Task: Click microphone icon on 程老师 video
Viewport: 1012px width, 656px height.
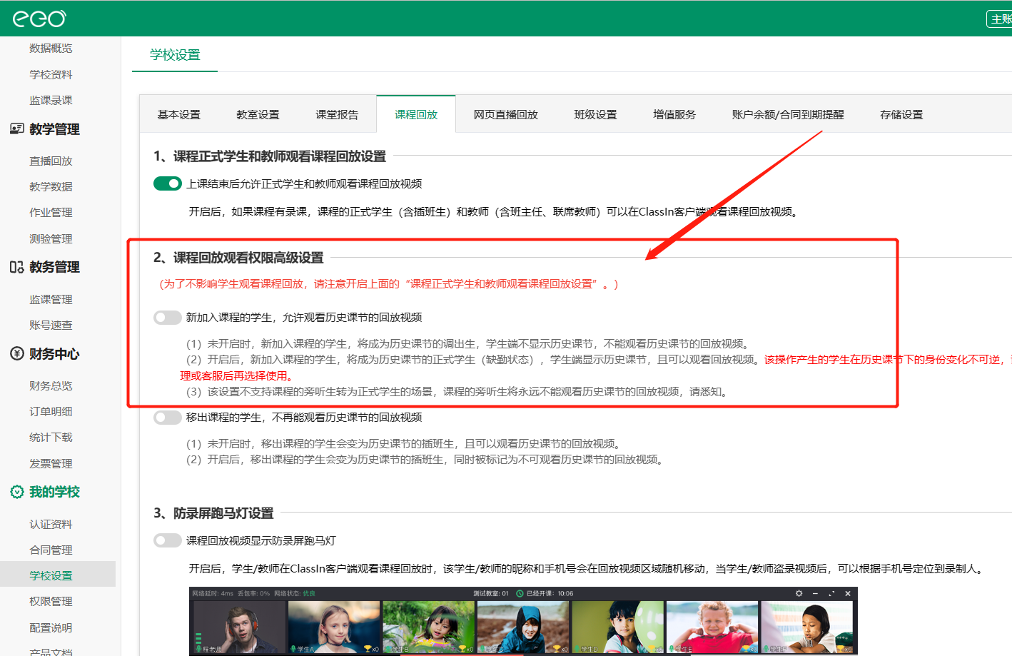Action: click(x=198, y=649)
